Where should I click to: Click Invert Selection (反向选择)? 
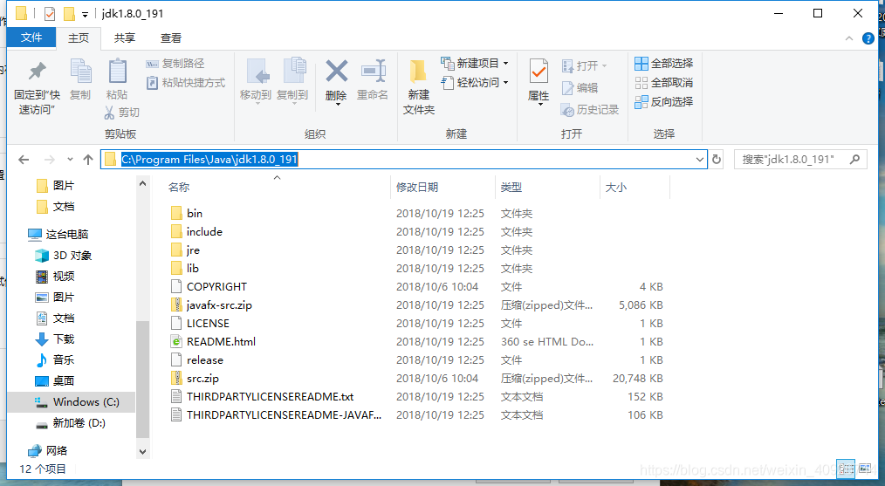[663, 101]
